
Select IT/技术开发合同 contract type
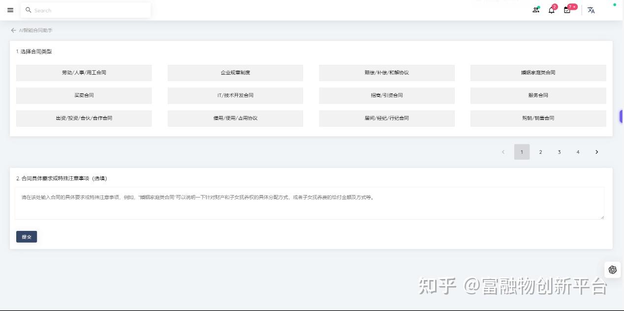(235, 95)
